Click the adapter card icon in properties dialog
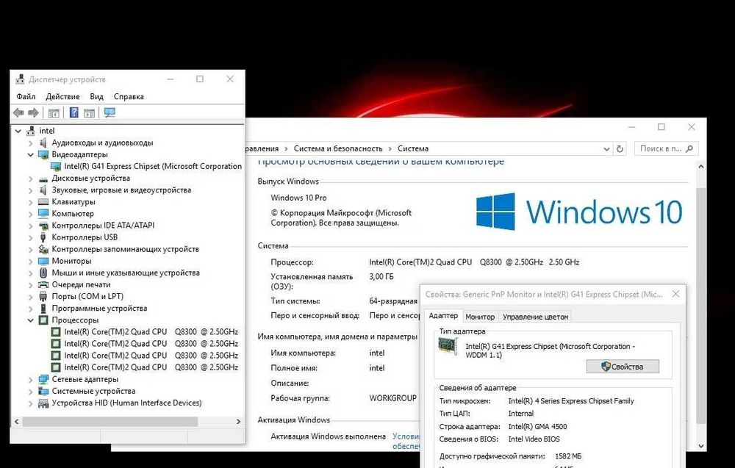This screenshot has height=468, width=735. 448,347
